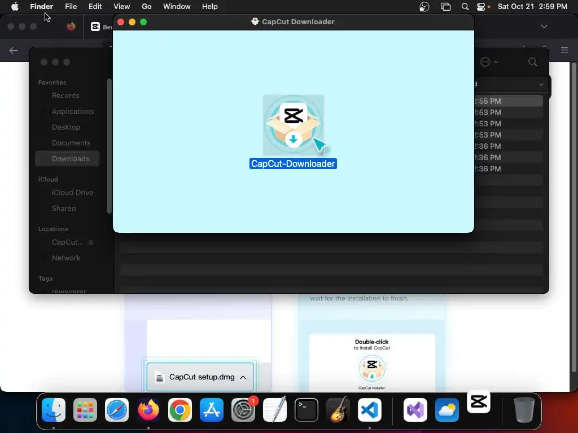
Task: Eject the CapCut mounted volume
Action: pos(91,242)
